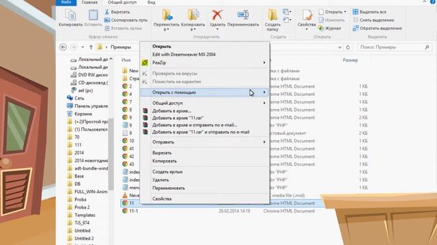The image size is (437, 245).
Task: Open the recent locations dropdown arrow
Action: point(83,47)
